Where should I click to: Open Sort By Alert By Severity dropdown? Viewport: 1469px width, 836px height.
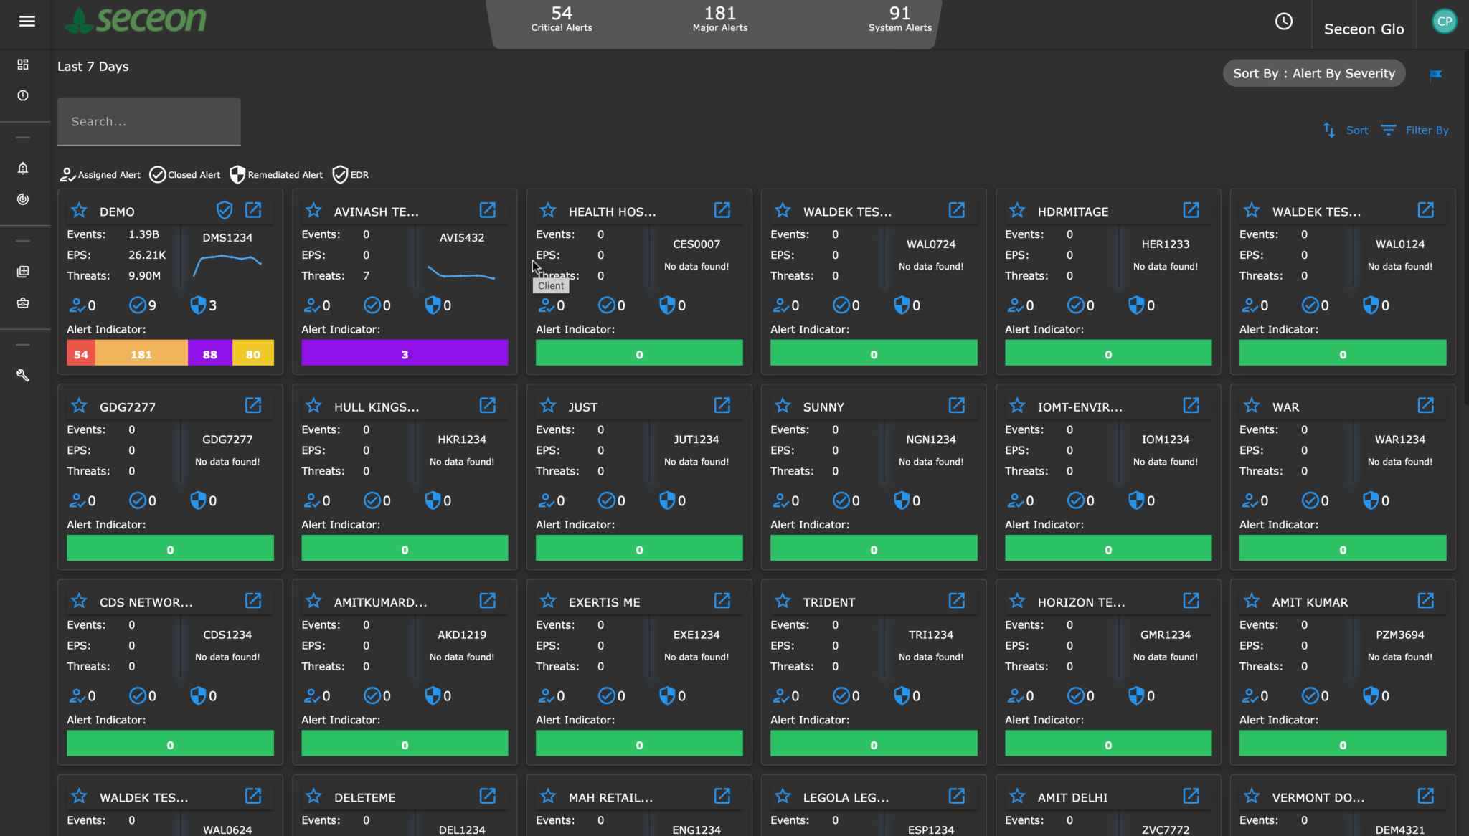[1313, 73]
